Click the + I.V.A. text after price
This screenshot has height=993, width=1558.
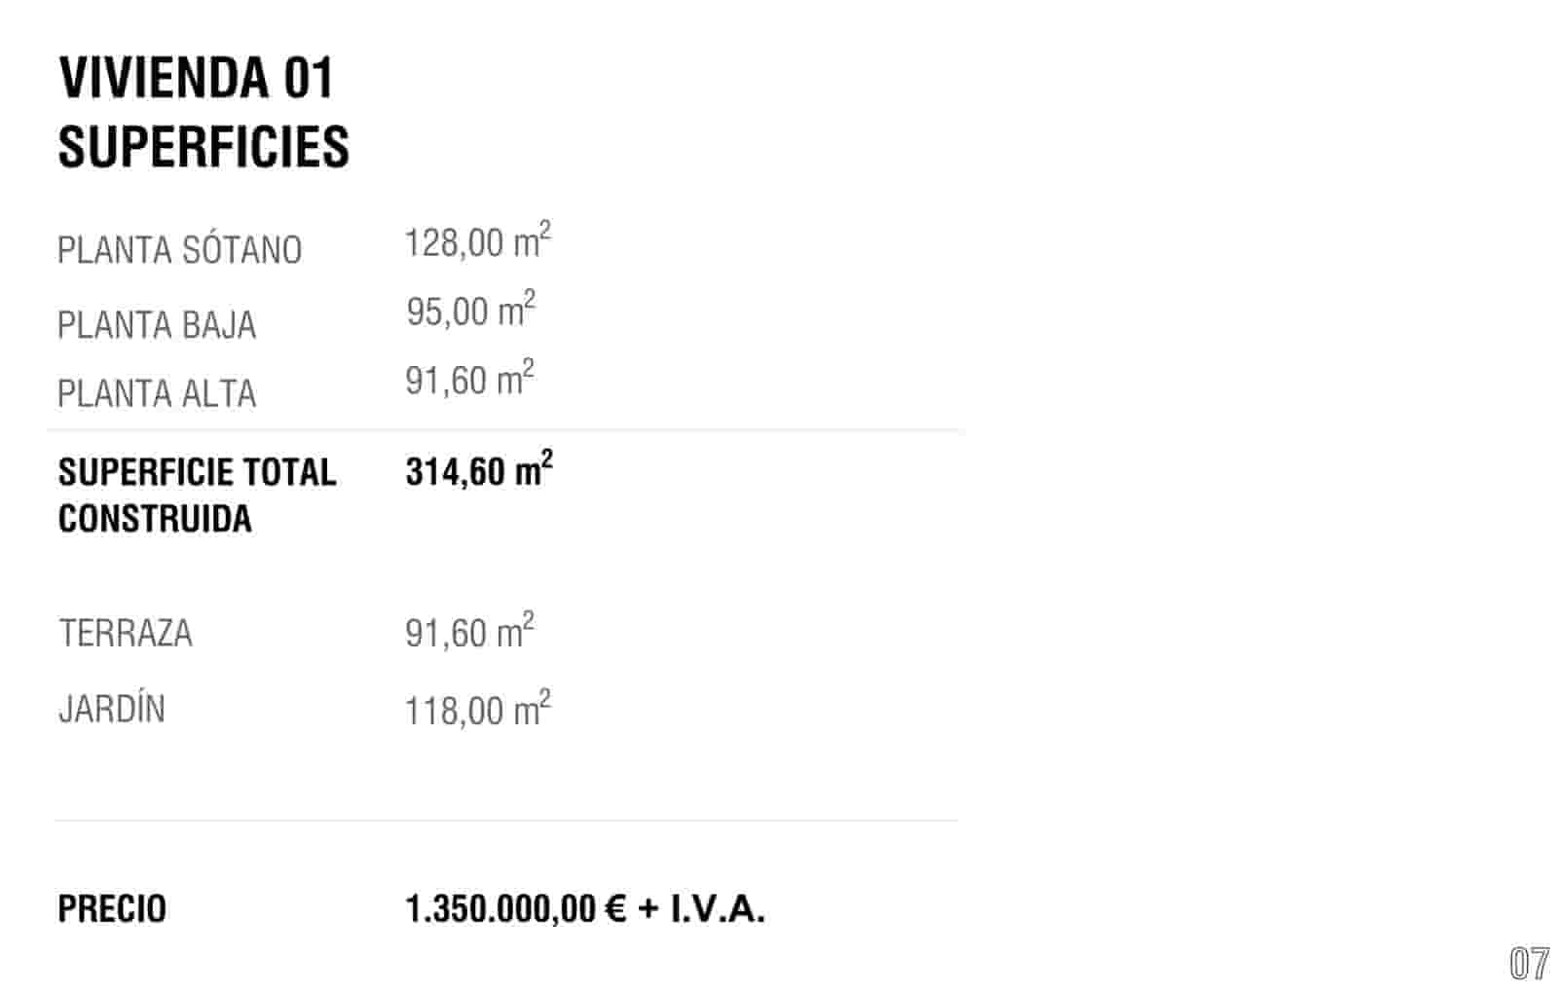coord(702,909)
